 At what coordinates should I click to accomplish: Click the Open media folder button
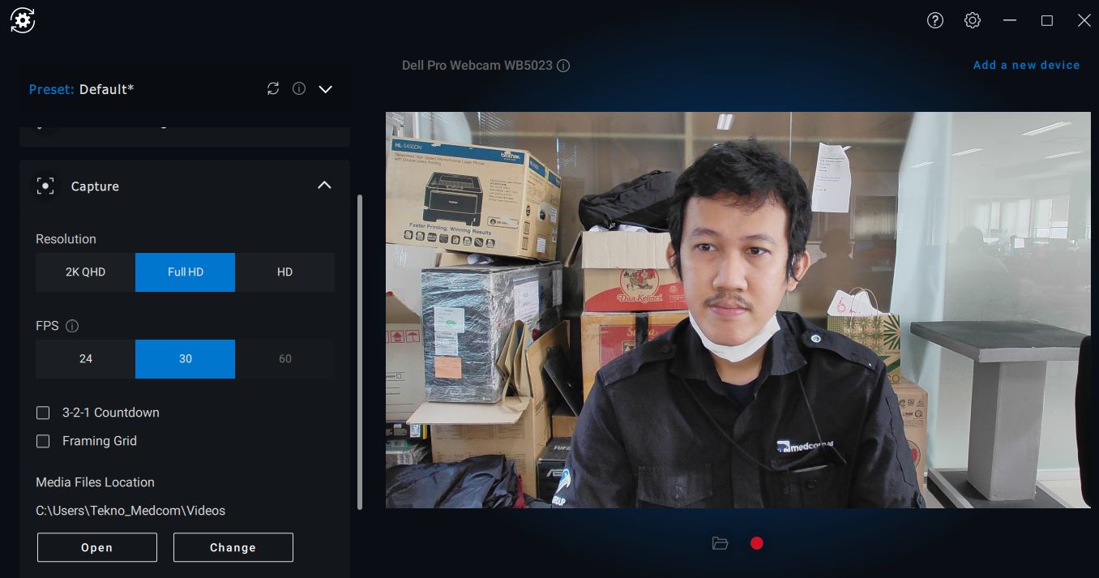click(97, 547)
